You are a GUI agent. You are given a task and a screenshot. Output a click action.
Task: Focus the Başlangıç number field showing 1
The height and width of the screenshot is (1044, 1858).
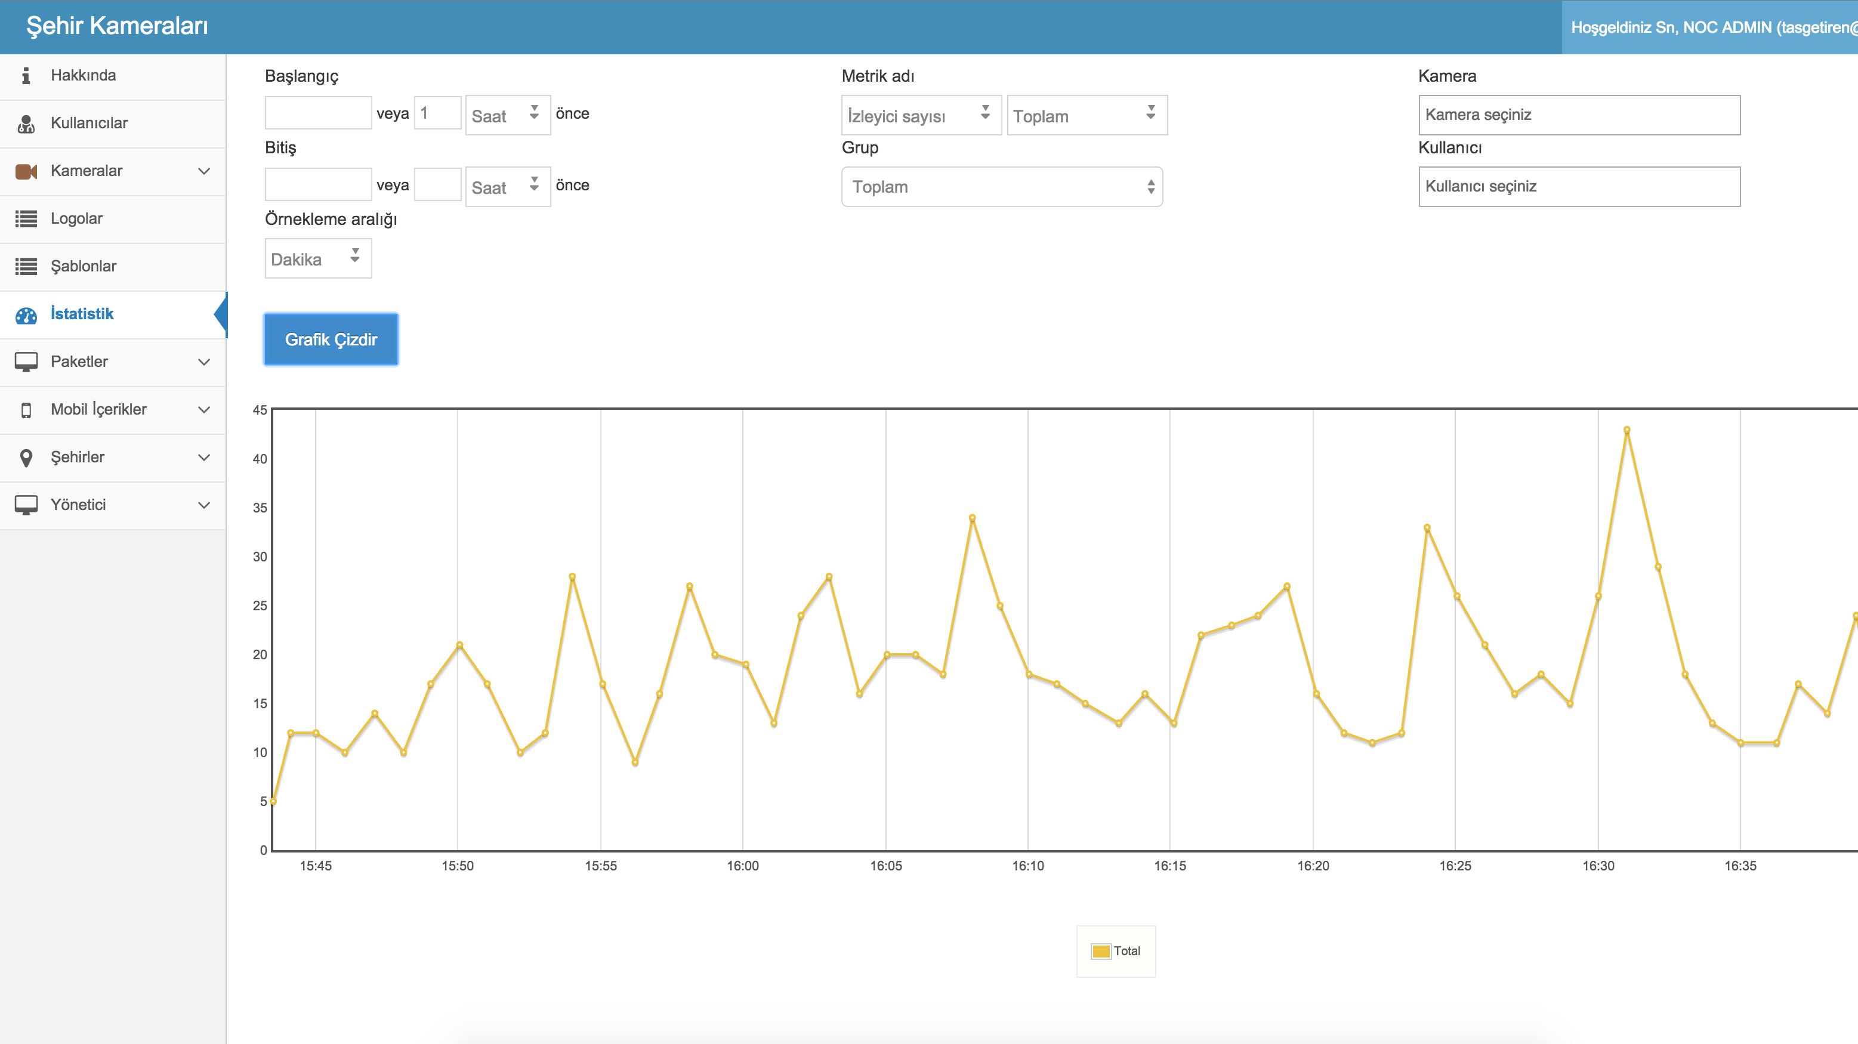(437, 113)
